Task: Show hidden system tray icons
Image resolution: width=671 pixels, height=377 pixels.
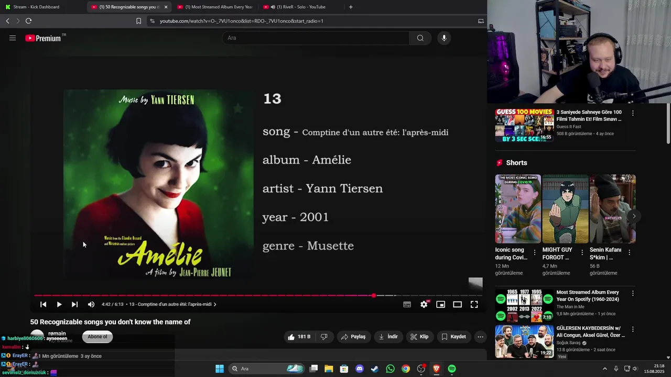Action: pos(604,369)
